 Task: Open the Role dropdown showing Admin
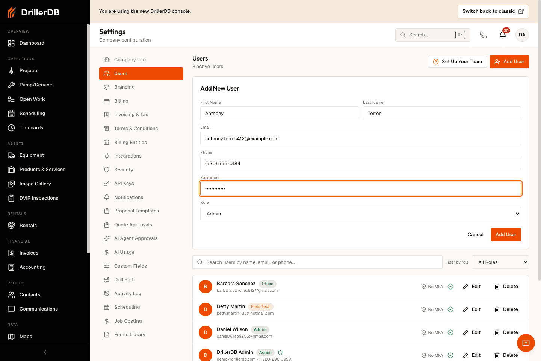pos(361,214)
